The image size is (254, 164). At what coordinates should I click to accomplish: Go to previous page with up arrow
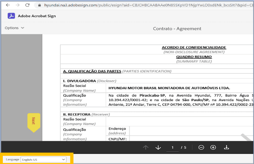pos(145,147)
